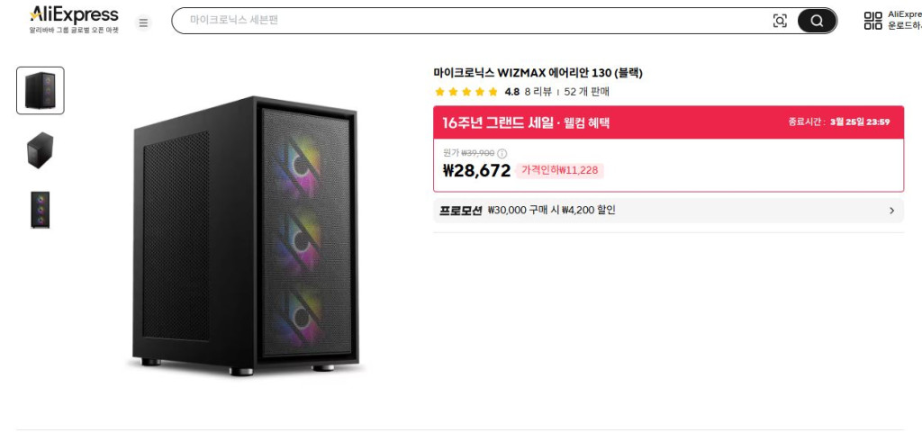
Task: Click the 가격인하 ₩11,228 discount badge
Action: (x=560, y=170)
